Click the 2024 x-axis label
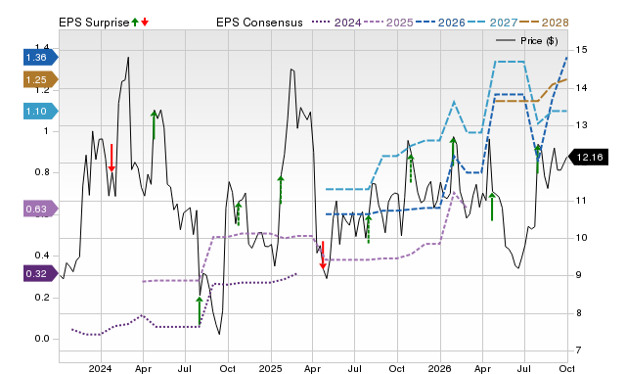626x374 pixels. click(100, 368)
